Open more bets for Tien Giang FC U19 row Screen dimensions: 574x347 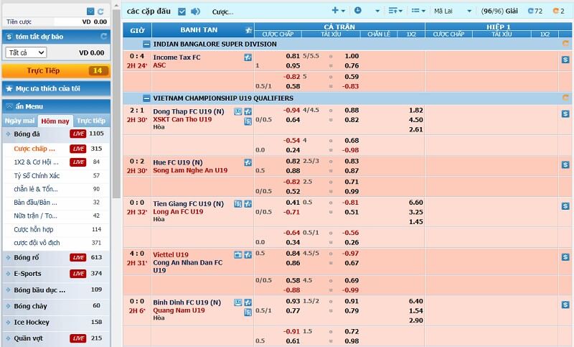(565, 206)
